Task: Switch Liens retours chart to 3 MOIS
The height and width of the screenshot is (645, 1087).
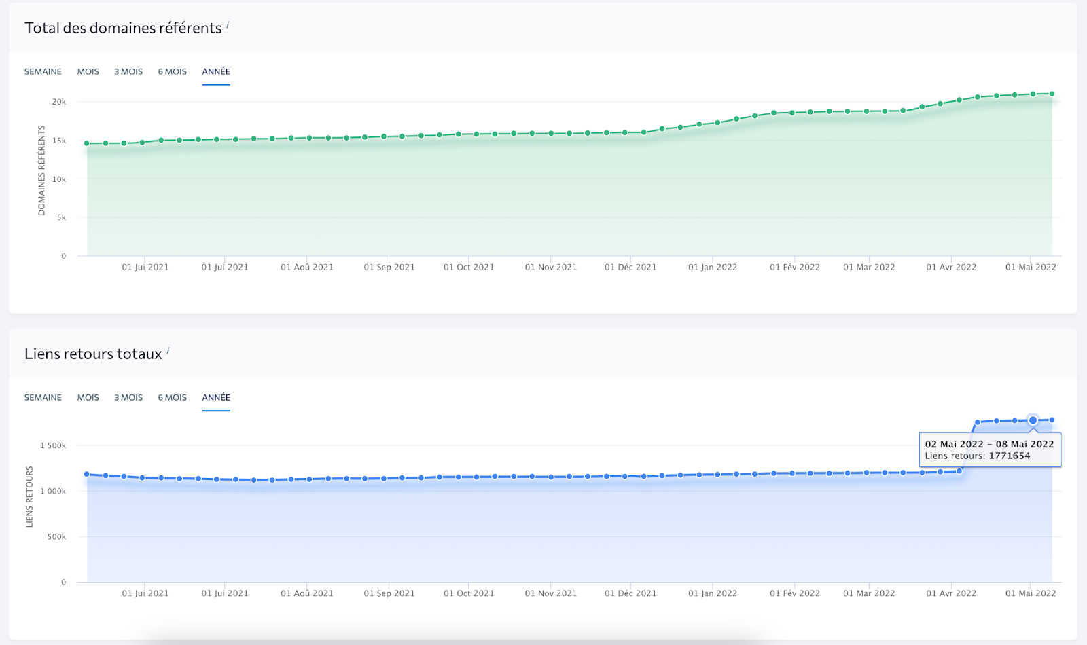Action: point(128,397)
